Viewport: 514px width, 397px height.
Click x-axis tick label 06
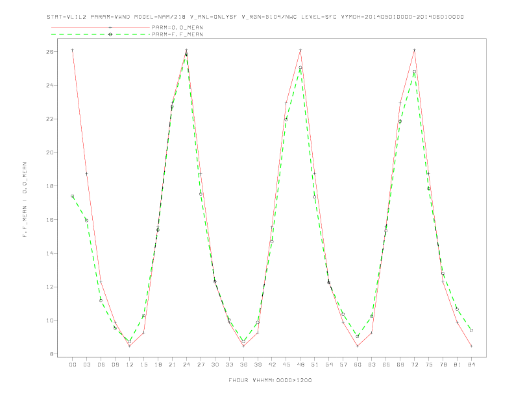click(101, 365)
